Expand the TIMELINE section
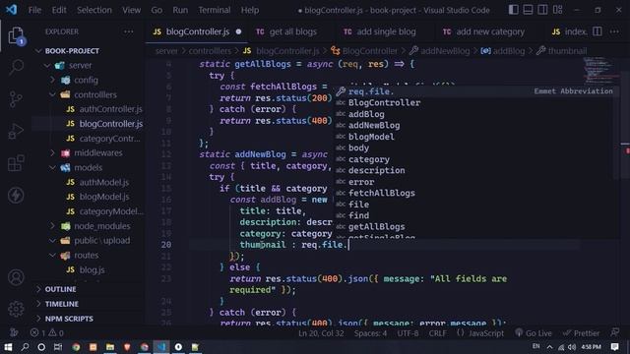Screen dimensions: 630x354 coord(61,304)
